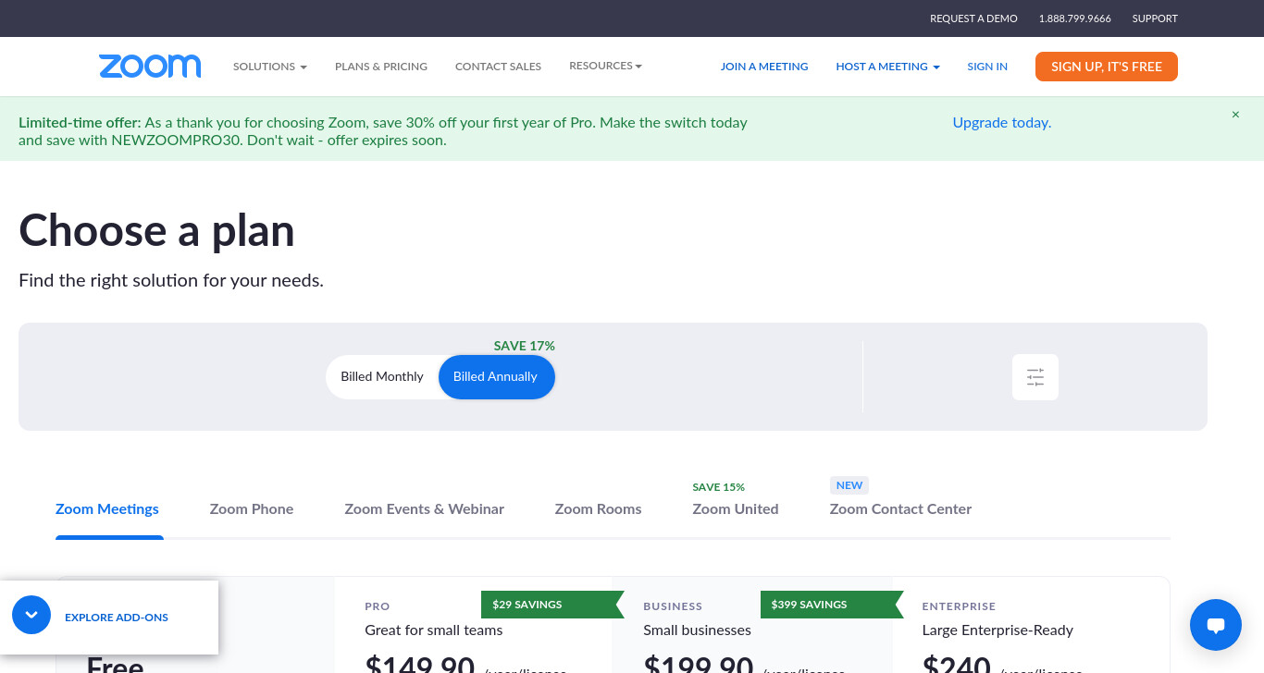Click the NEW badge above Contact Center
Image resolution: width=1264 pixels, height=673 pixels.
pos(849,485)
